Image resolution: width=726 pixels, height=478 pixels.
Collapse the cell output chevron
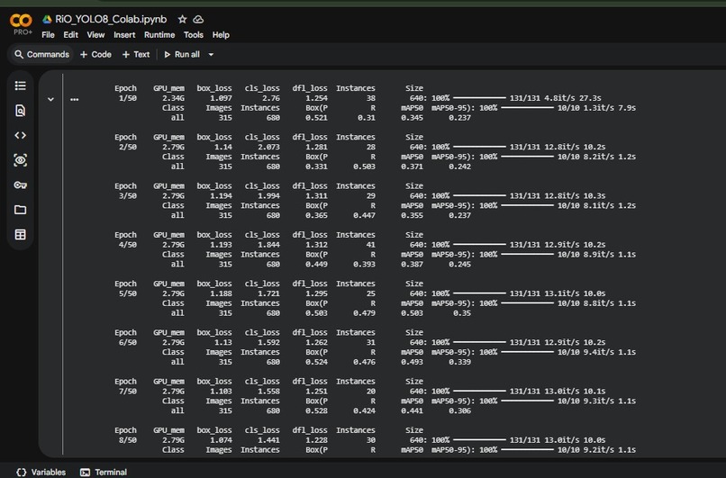tap(50, 100)
